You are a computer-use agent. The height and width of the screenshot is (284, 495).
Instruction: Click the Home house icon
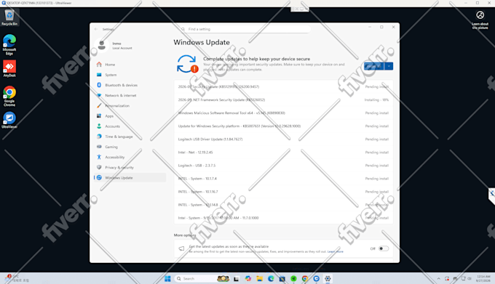99,65
